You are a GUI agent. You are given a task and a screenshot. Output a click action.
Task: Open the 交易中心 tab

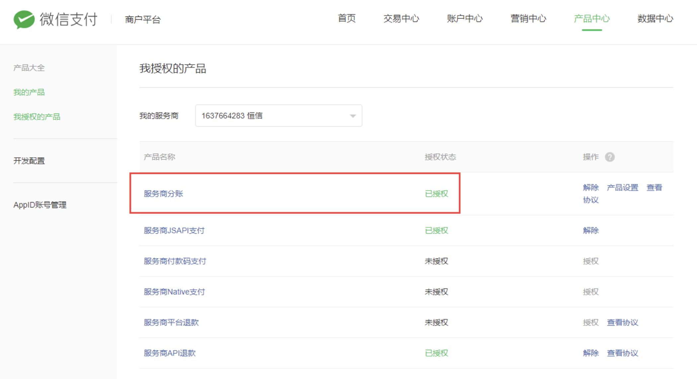[x=401, y=19]
